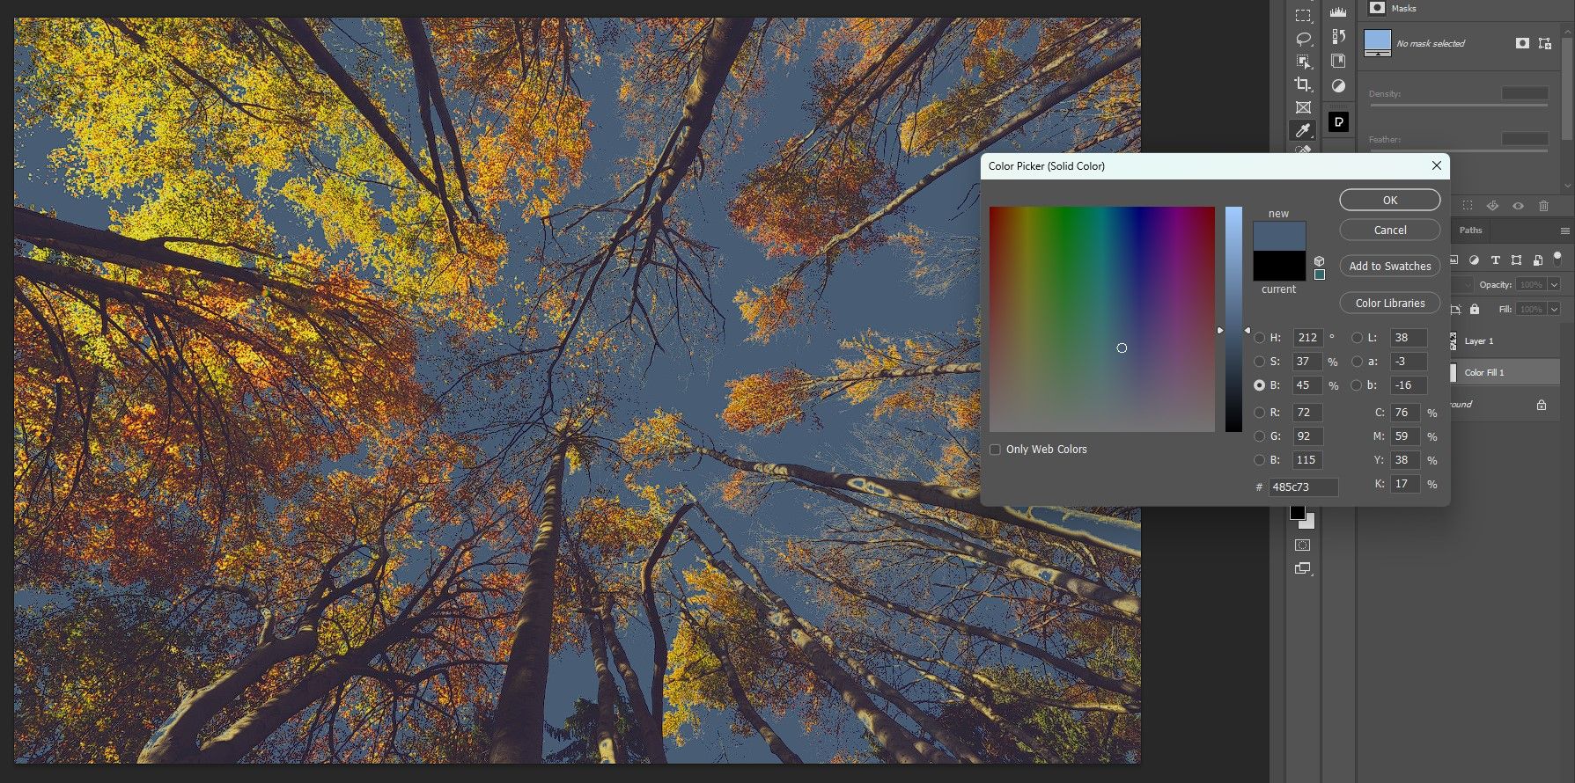Image resolution: width=1575 pixels, height=783 pixels.
Task: Open the Histogram panel icon
Action: (x=1338, y=11)
